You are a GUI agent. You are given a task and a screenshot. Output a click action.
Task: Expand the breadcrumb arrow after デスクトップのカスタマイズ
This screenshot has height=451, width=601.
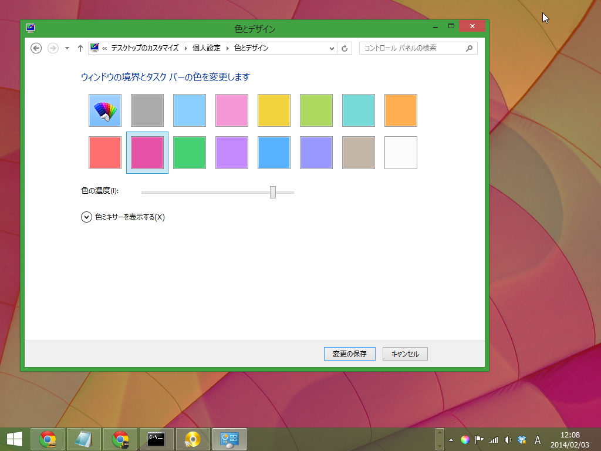[186, 48]
